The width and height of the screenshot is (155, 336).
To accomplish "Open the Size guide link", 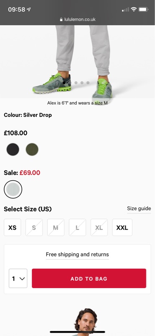I will [139, 208].
